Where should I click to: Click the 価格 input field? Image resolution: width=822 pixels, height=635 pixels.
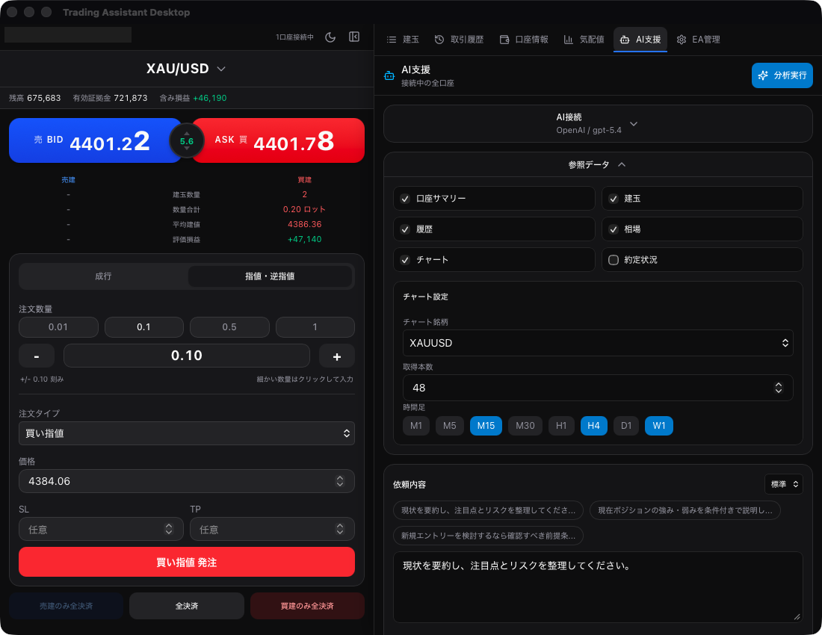point(176,481)
